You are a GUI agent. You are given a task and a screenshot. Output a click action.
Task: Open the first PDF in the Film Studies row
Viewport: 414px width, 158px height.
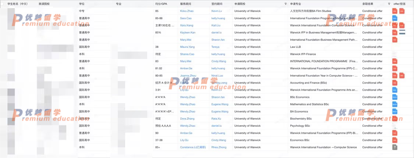(394, 11)
